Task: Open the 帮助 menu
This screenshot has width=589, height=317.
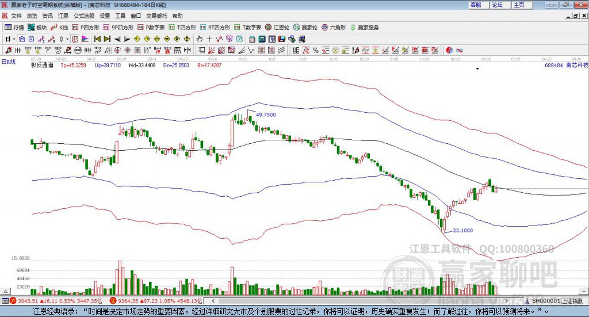Action: [x=177, y=16]
